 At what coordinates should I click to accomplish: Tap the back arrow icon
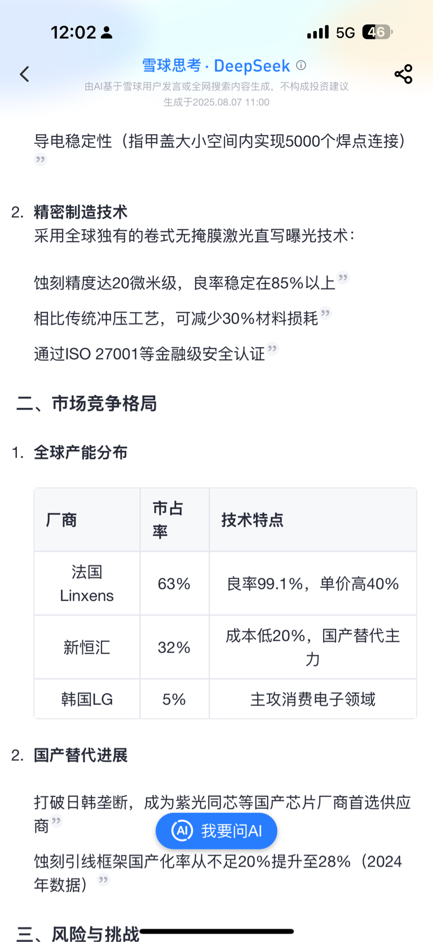[x=24, y=74]
